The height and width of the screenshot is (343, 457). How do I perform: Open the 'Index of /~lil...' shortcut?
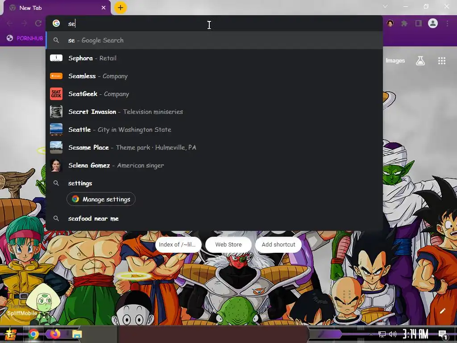178,244
